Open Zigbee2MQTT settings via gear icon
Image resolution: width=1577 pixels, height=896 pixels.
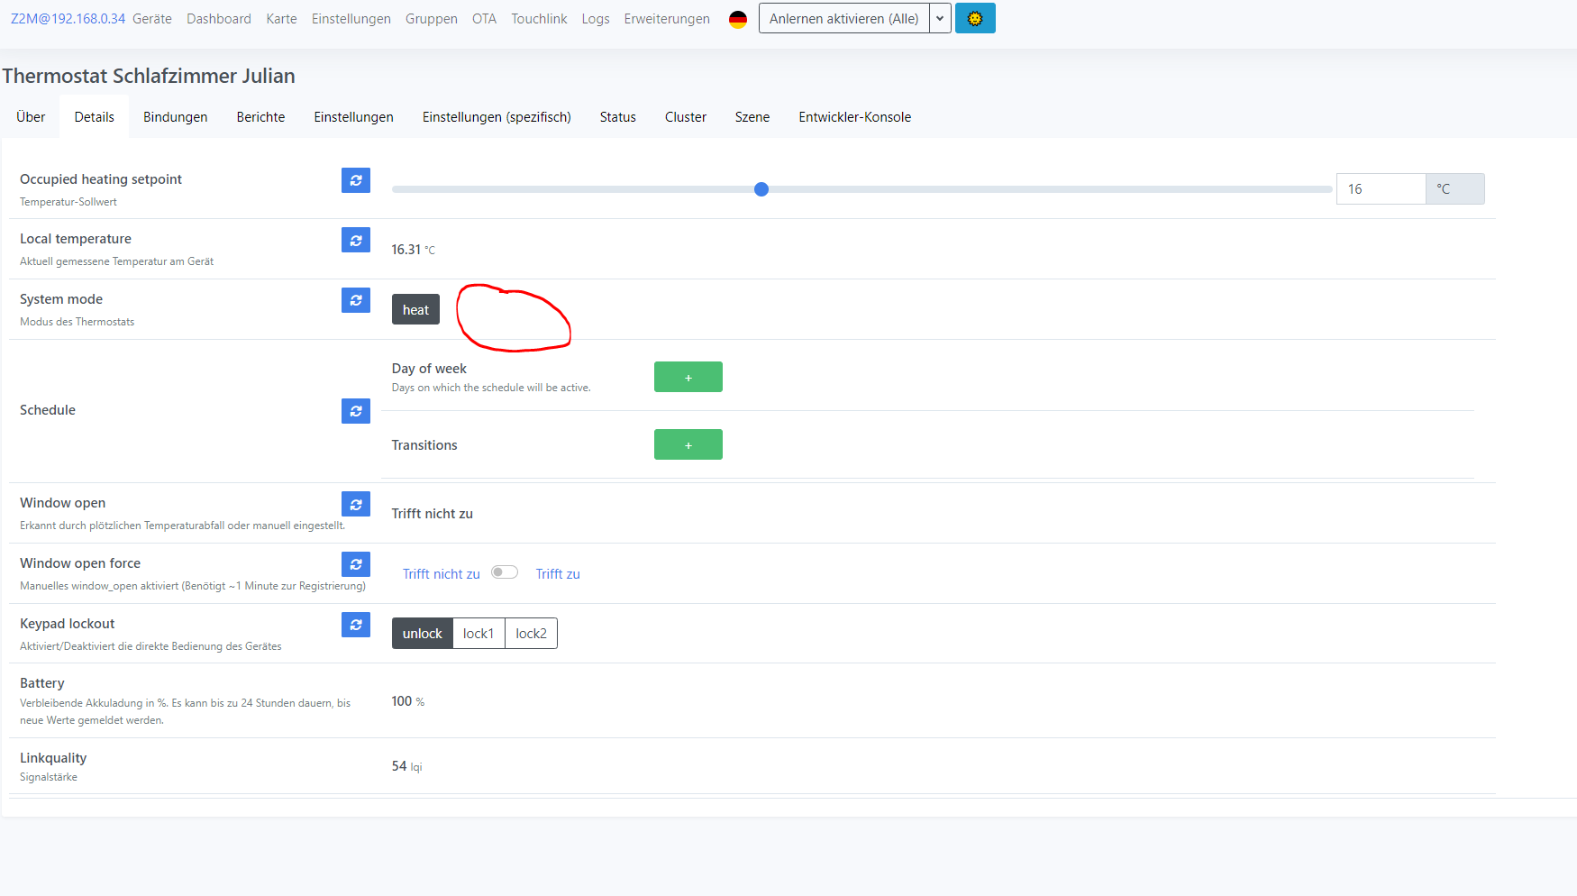[975, 18]
